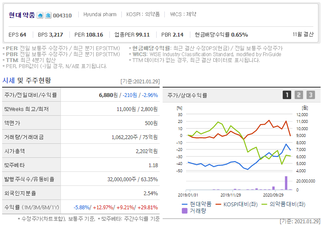
Task: Click KOSPI : 의약품 classification text
Action: pyautogui.click(x=143, y=14)
